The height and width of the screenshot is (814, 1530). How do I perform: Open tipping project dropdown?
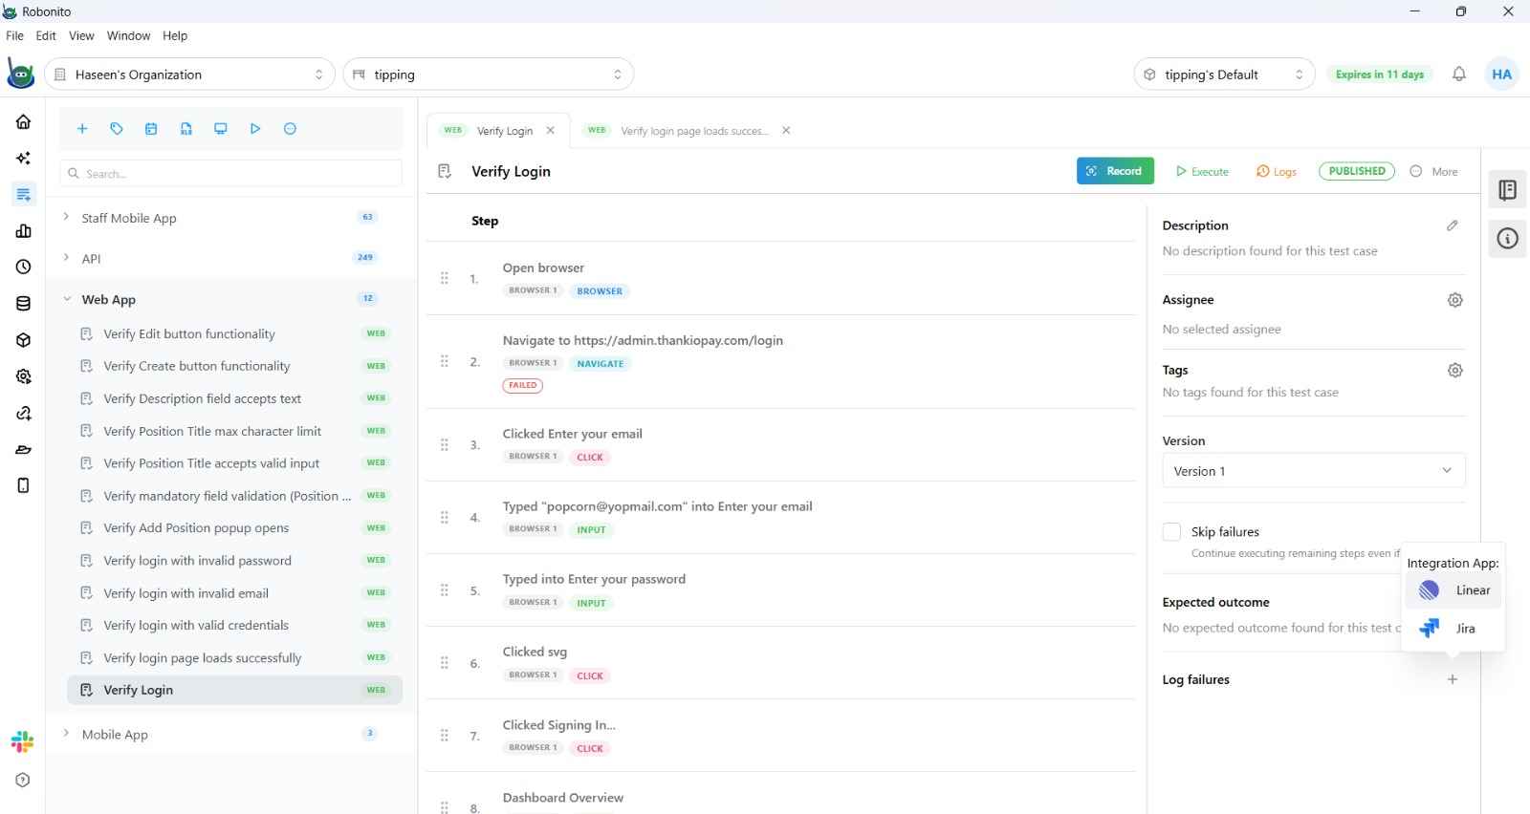tap(488, 75)
